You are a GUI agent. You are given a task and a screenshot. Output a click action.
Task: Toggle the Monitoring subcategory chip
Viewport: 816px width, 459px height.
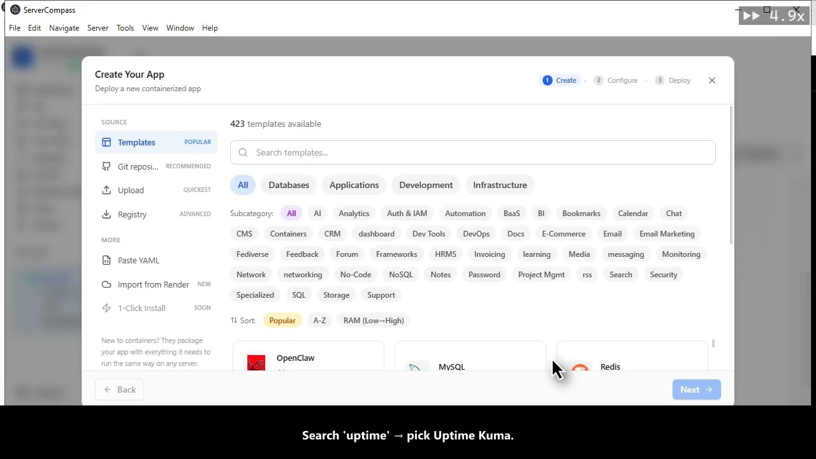(x=681, y=254)
